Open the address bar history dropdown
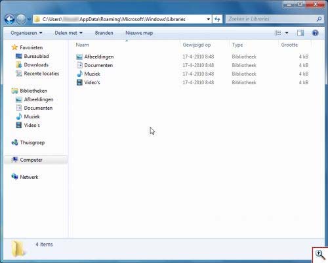 click(x=208, y=19)
